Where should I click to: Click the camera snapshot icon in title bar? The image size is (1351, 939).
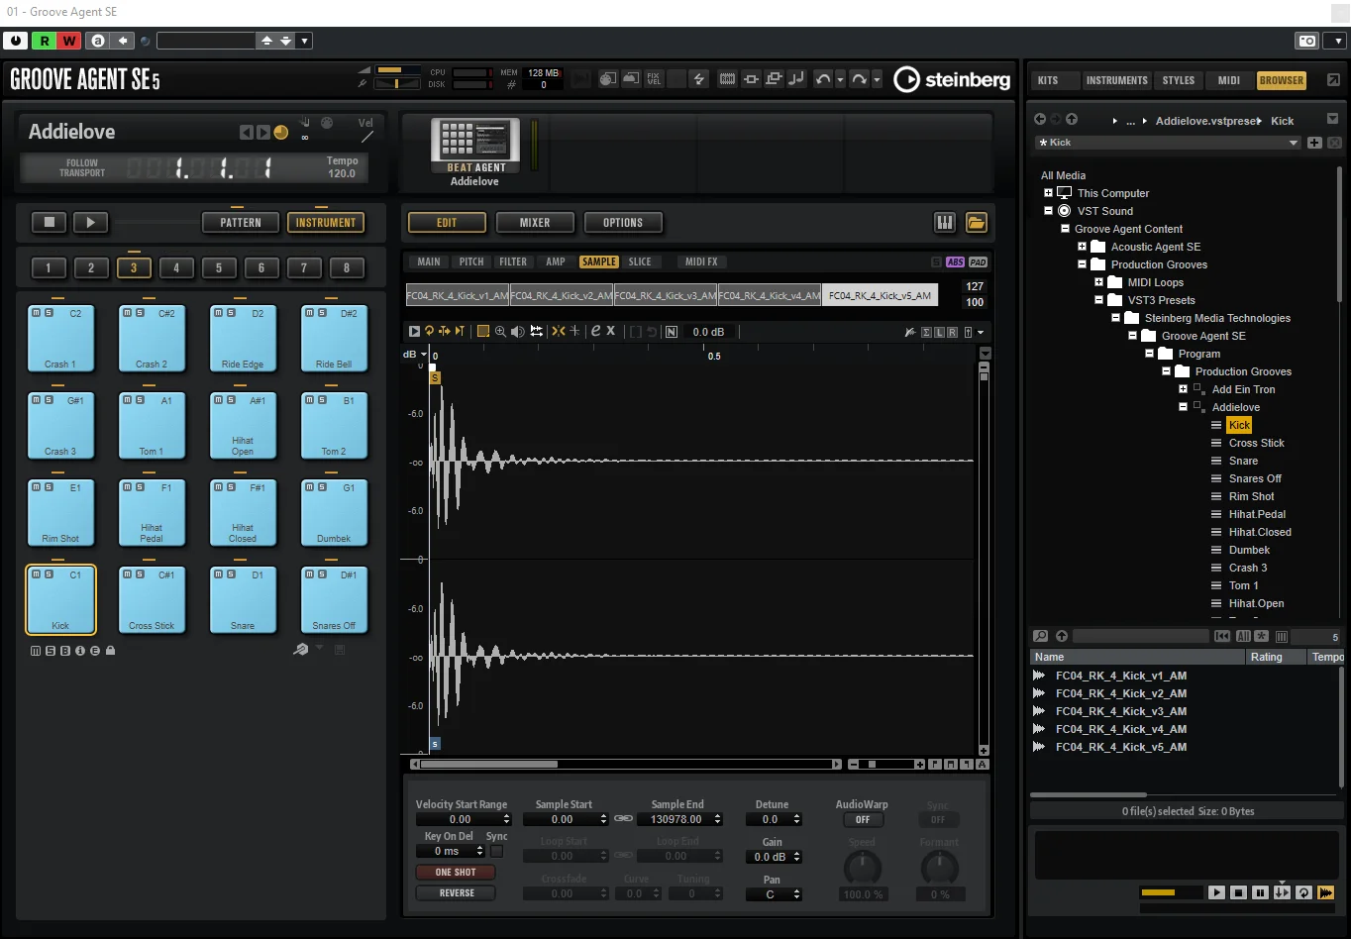tap(1307, 41)
